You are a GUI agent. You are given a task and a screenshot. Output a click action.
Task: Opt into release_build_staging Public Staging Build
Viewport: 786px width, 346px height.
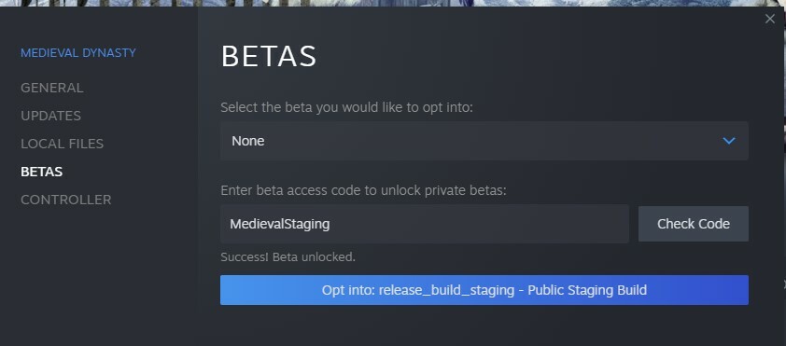484,290
